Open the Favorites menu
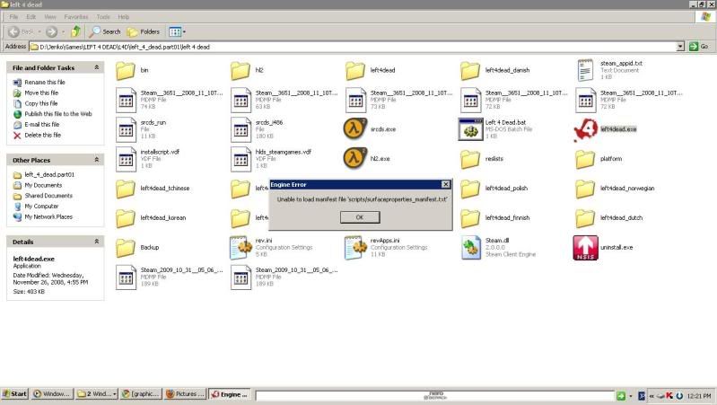Screen dimensions: 717x405 coord(76,17)
